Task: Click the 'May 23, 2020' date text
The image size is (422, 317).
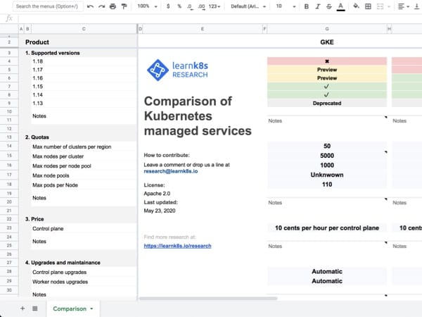Action: pyautogui.click(x=160, y=211)
